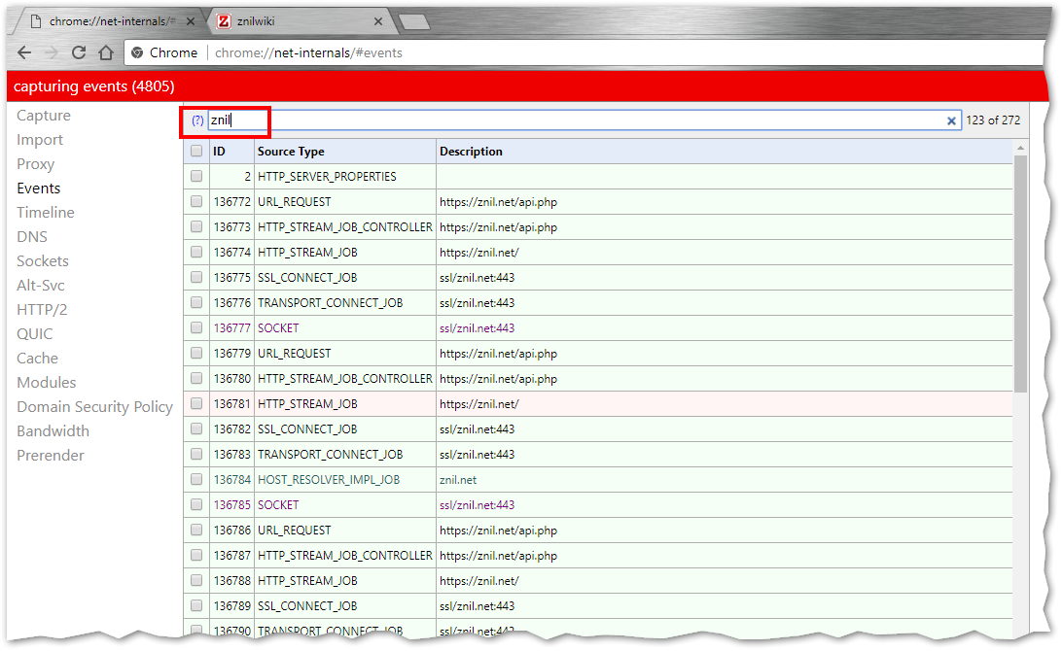Sort events by the ID column header
Screen dimensions: 1063x651
220,152
